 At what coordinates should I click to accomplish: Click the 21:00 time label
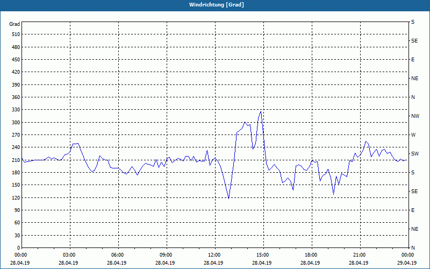(359, 255)
